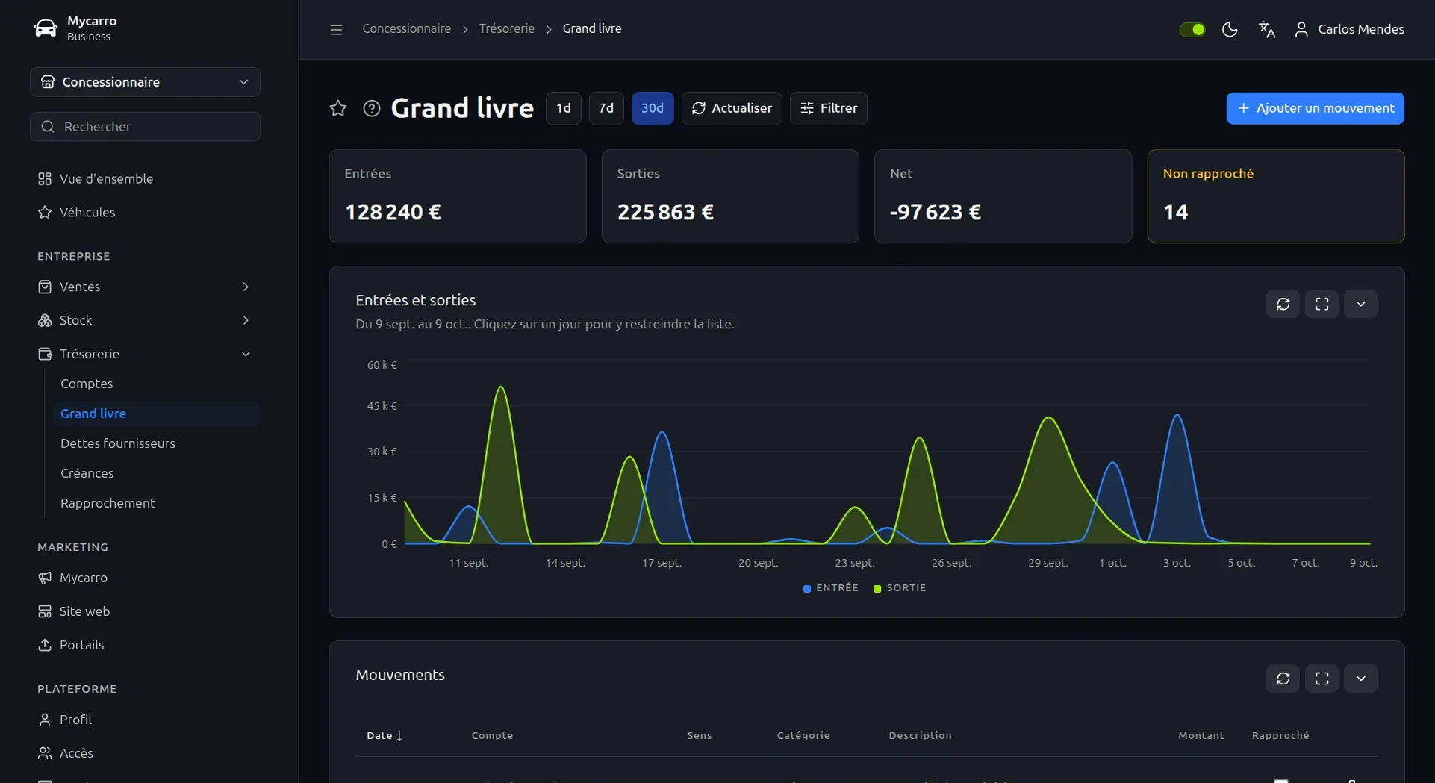
Task: Select the 1d time range
Action: pyautogui.click(x=563, y=108)
